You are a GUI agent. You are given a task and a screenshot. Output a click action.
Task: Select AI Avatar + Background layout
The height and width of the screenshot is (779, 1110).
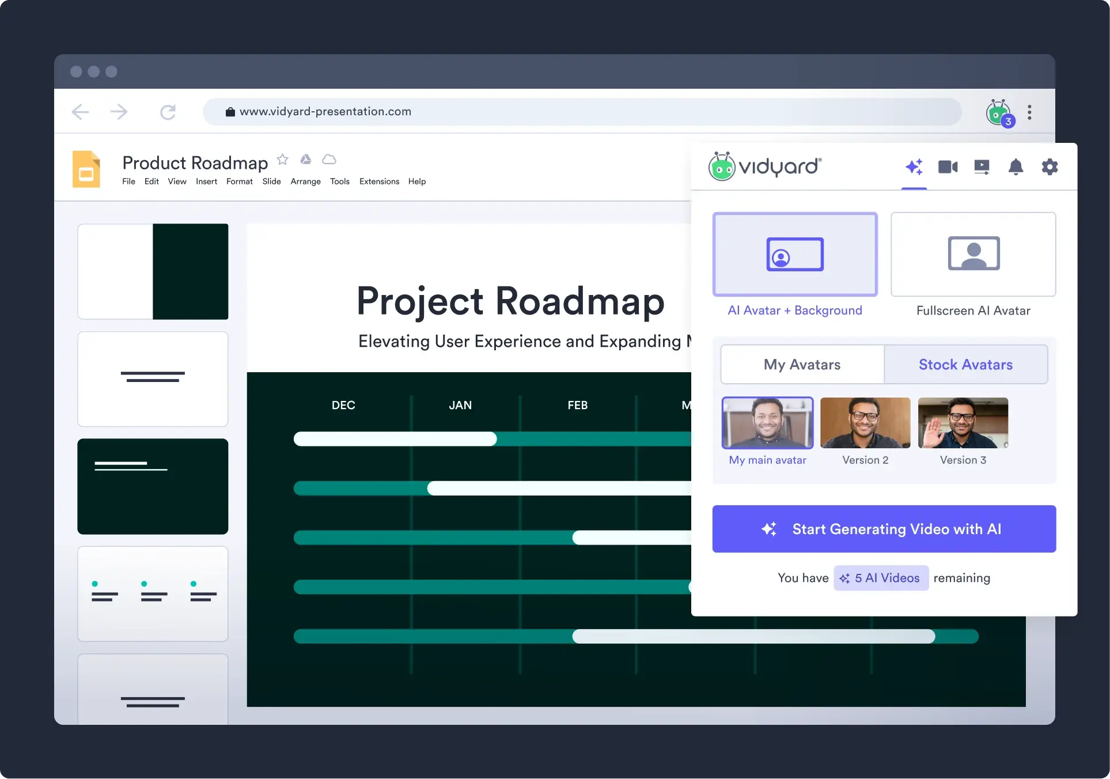click(795, 254)
